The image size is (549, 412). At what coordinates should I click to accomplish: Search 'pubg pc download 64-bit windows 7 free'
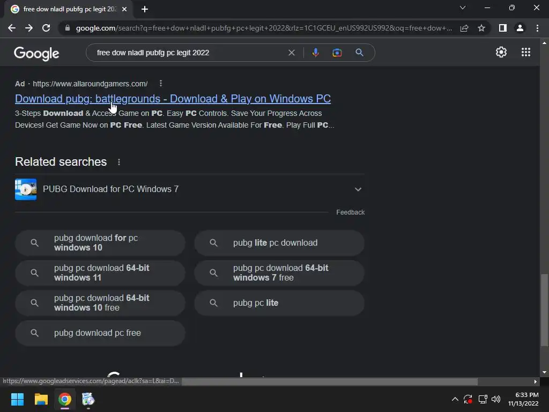[279, 273]
